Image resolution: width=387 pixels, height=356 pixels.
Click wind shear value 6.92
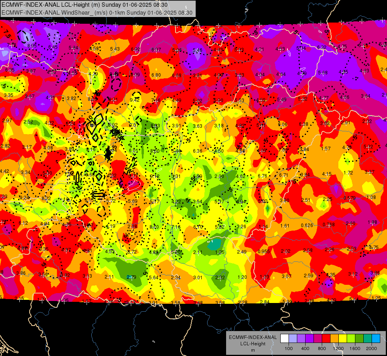[136, 49]
